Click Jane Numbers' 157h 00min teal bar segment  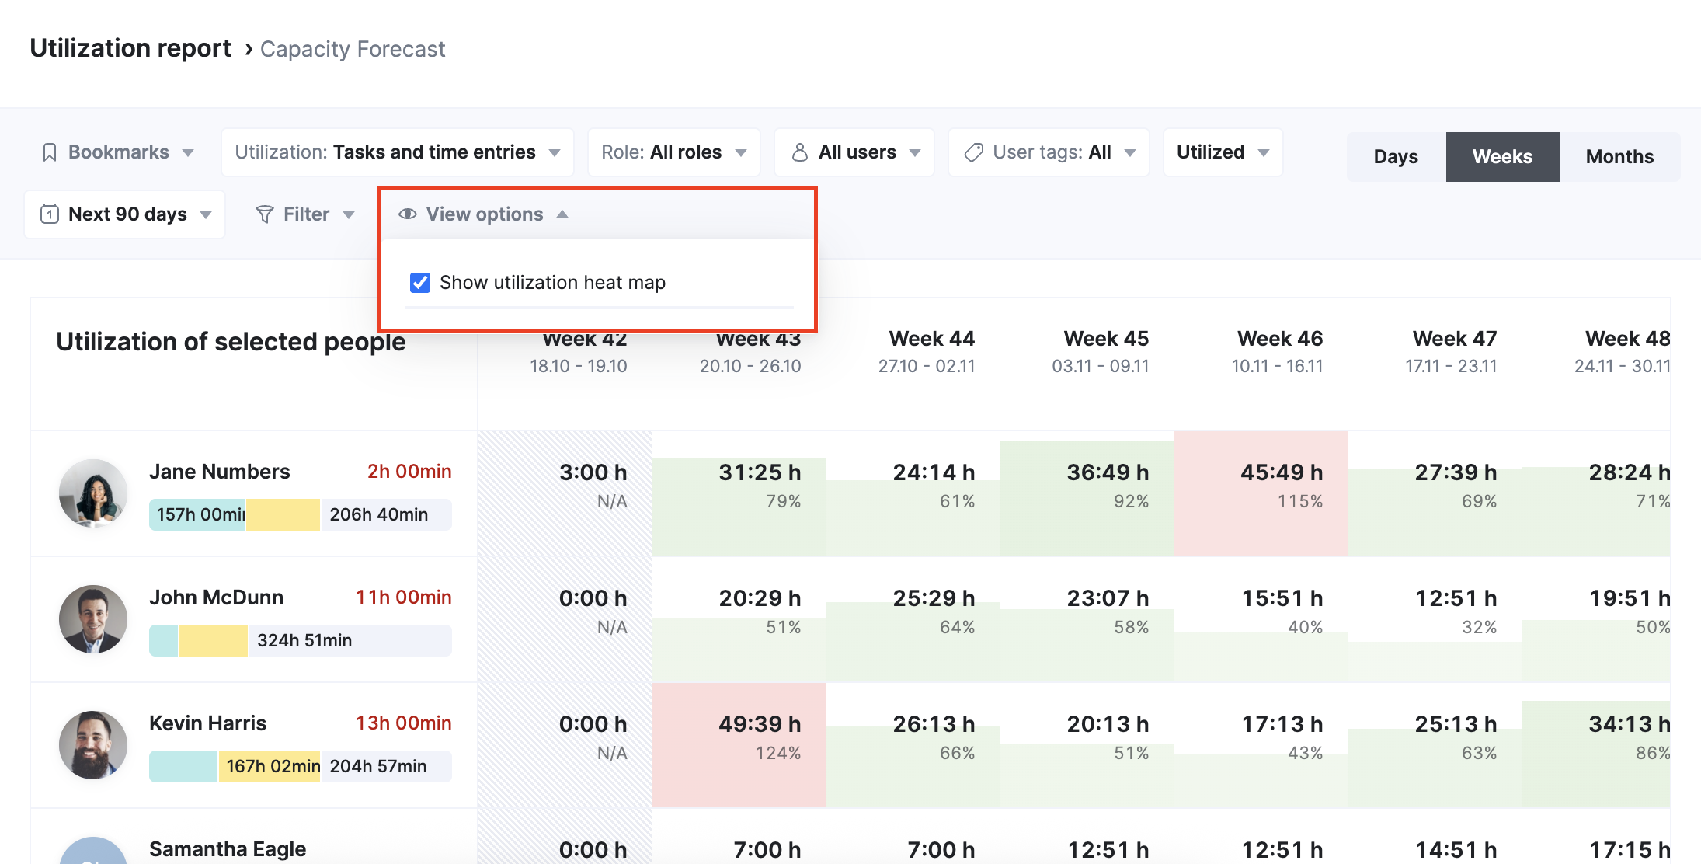pyautogui.click(x=197, y=515)
